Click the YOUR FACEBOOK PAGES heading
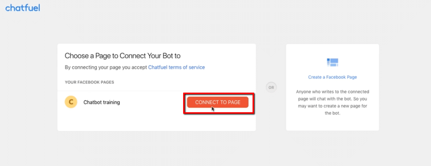431x166 pixels. click(89, 82)
